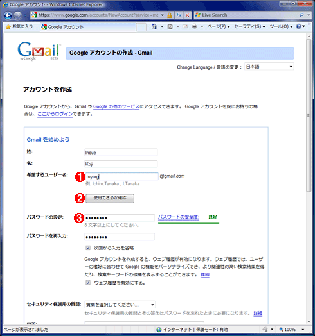Open the セーフティ(S) menu
Screen dimensions: 315x336
point(249,26)
